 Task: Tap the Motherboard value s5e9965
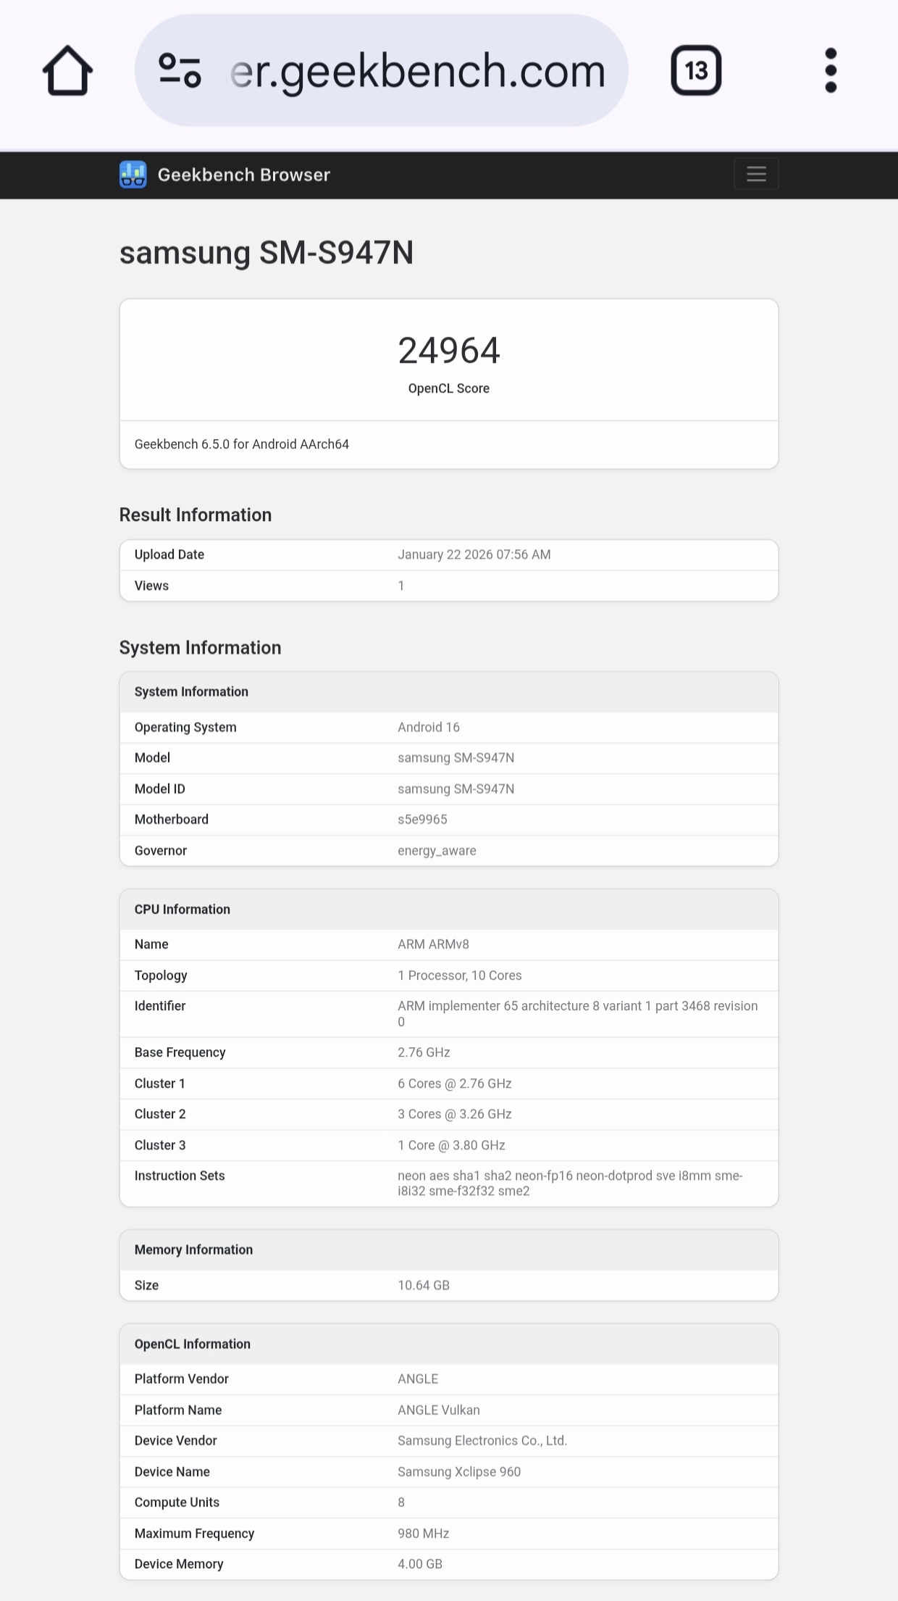[x=422, y=819]
